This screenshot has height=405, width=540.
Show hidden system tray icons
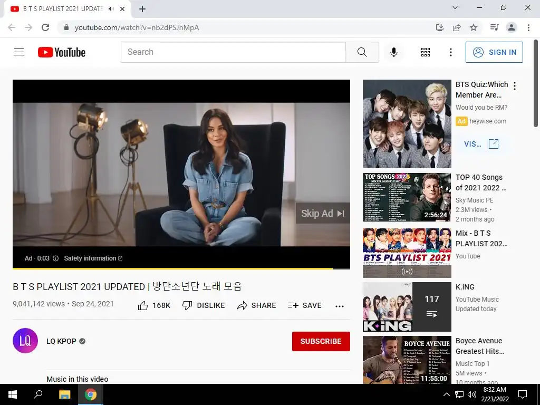point(446,394)
